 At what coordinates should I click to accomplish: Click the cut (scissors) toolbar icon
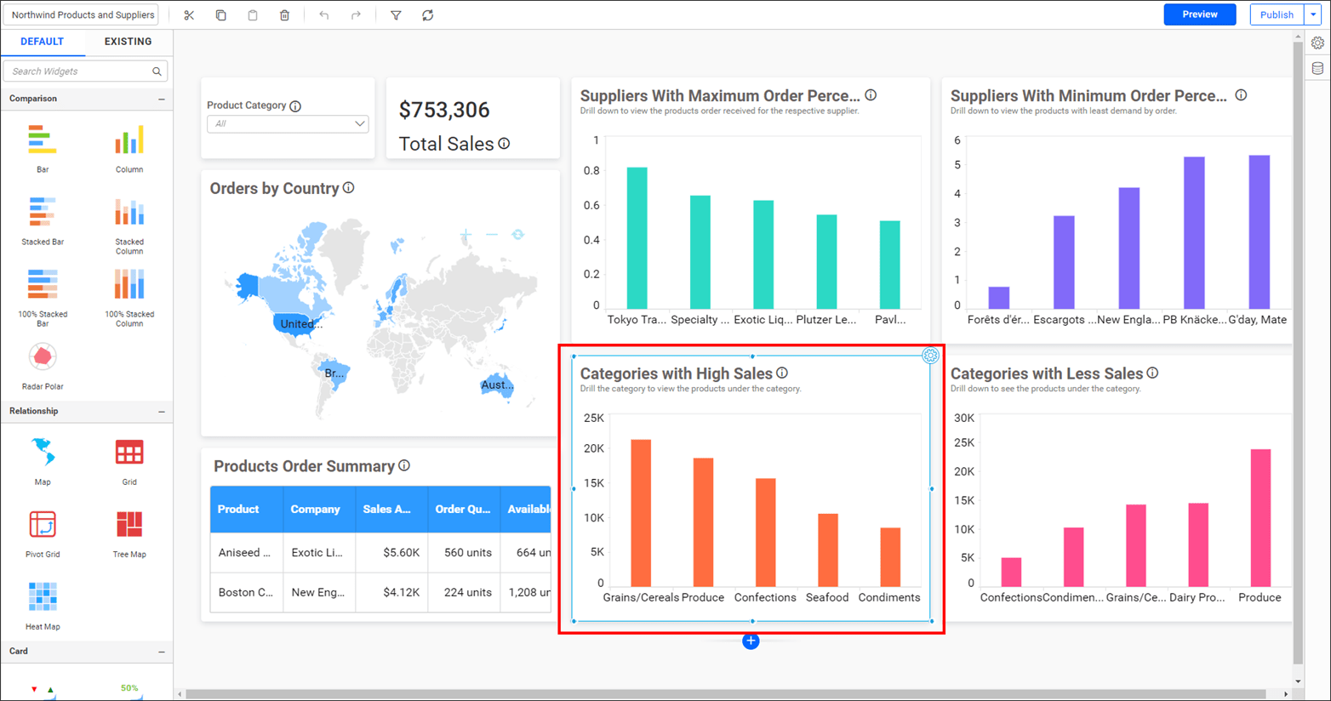[x=189, y=15]
